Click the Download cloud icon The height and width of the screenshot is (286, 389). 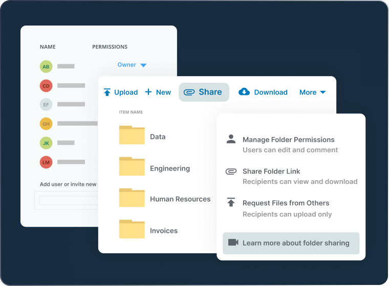[244, 92]
